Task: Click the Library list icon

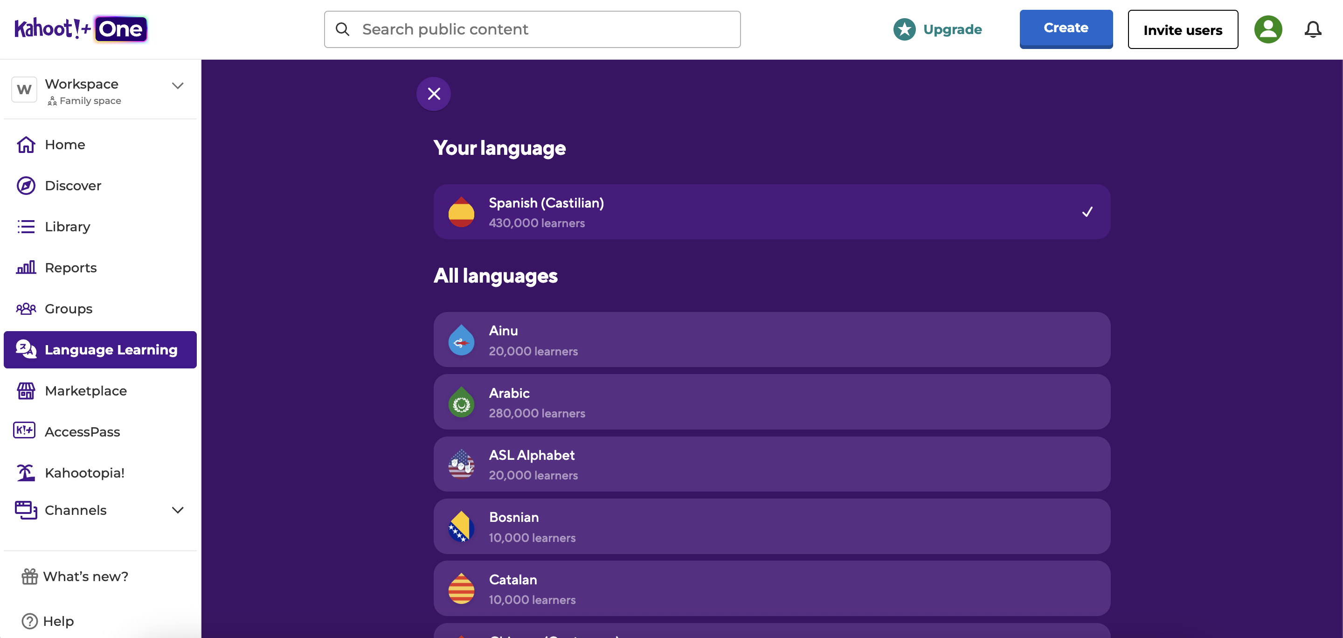Action: pyautogui.click(x=26, y=227)
